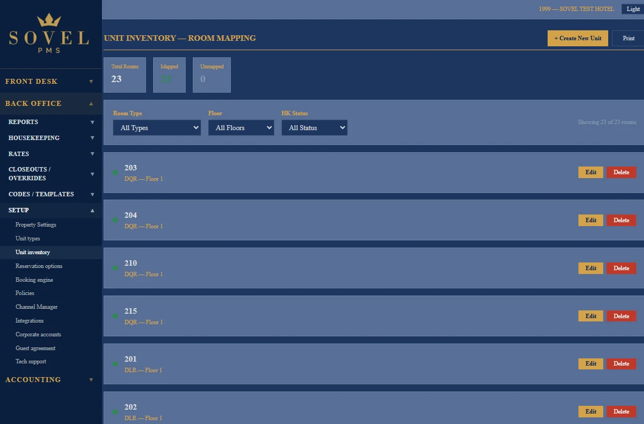Open Tech support page
The width and height of the screenshot is (644, 424).
tap(31, 361)
